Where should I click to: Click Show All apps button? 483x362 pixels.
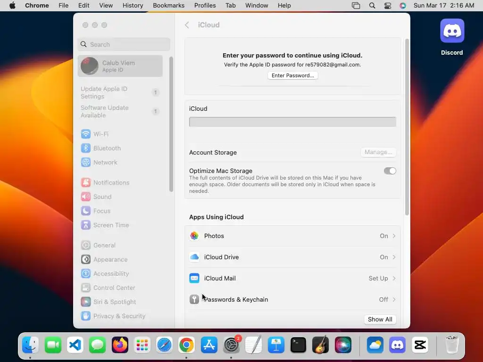[x=380, y=320]
